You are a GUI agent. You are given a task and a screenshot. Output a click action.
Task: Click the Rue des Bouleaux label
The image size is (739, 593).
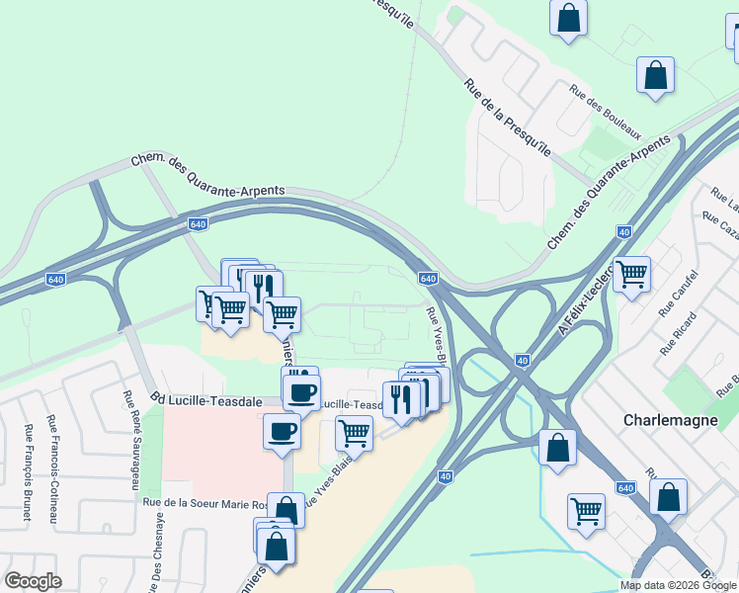pyautogui.click(x=606, y=113)
